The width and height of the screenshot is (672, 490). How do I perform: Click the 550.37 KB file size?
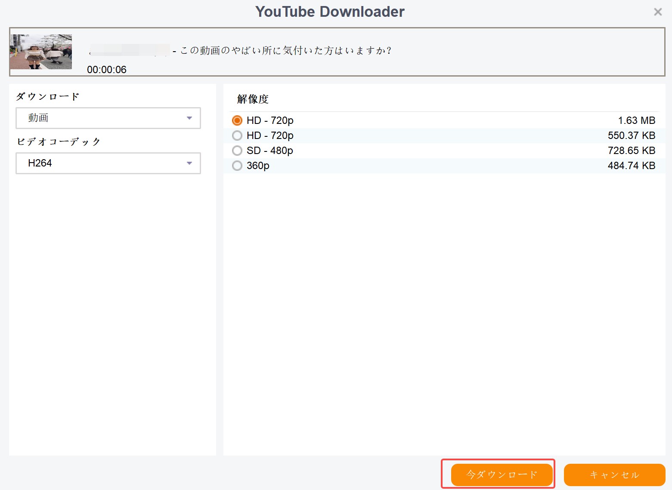tap(632, 136)
